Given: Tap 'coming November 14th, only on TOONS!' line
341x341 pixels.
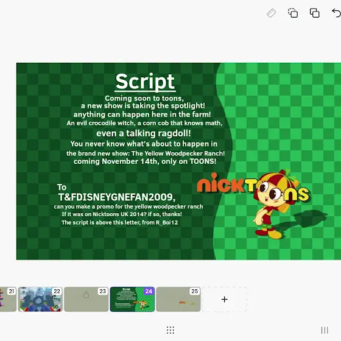Looking at the screenshot, I should pos(145,161).
